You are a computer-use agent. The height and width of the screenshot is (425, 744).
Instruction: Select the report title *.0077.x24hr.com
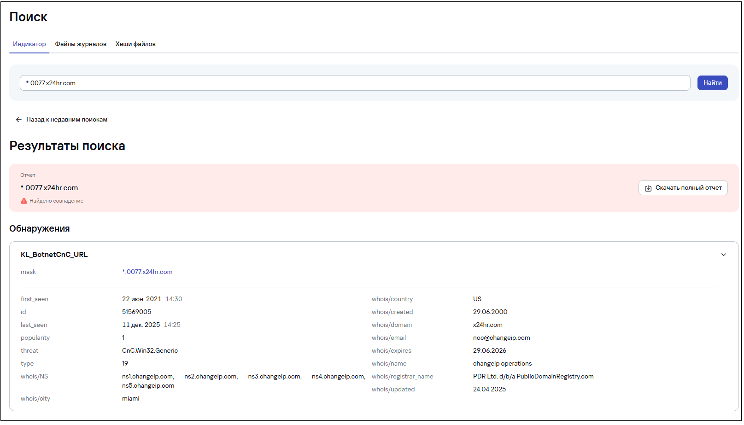click(49, 188)
